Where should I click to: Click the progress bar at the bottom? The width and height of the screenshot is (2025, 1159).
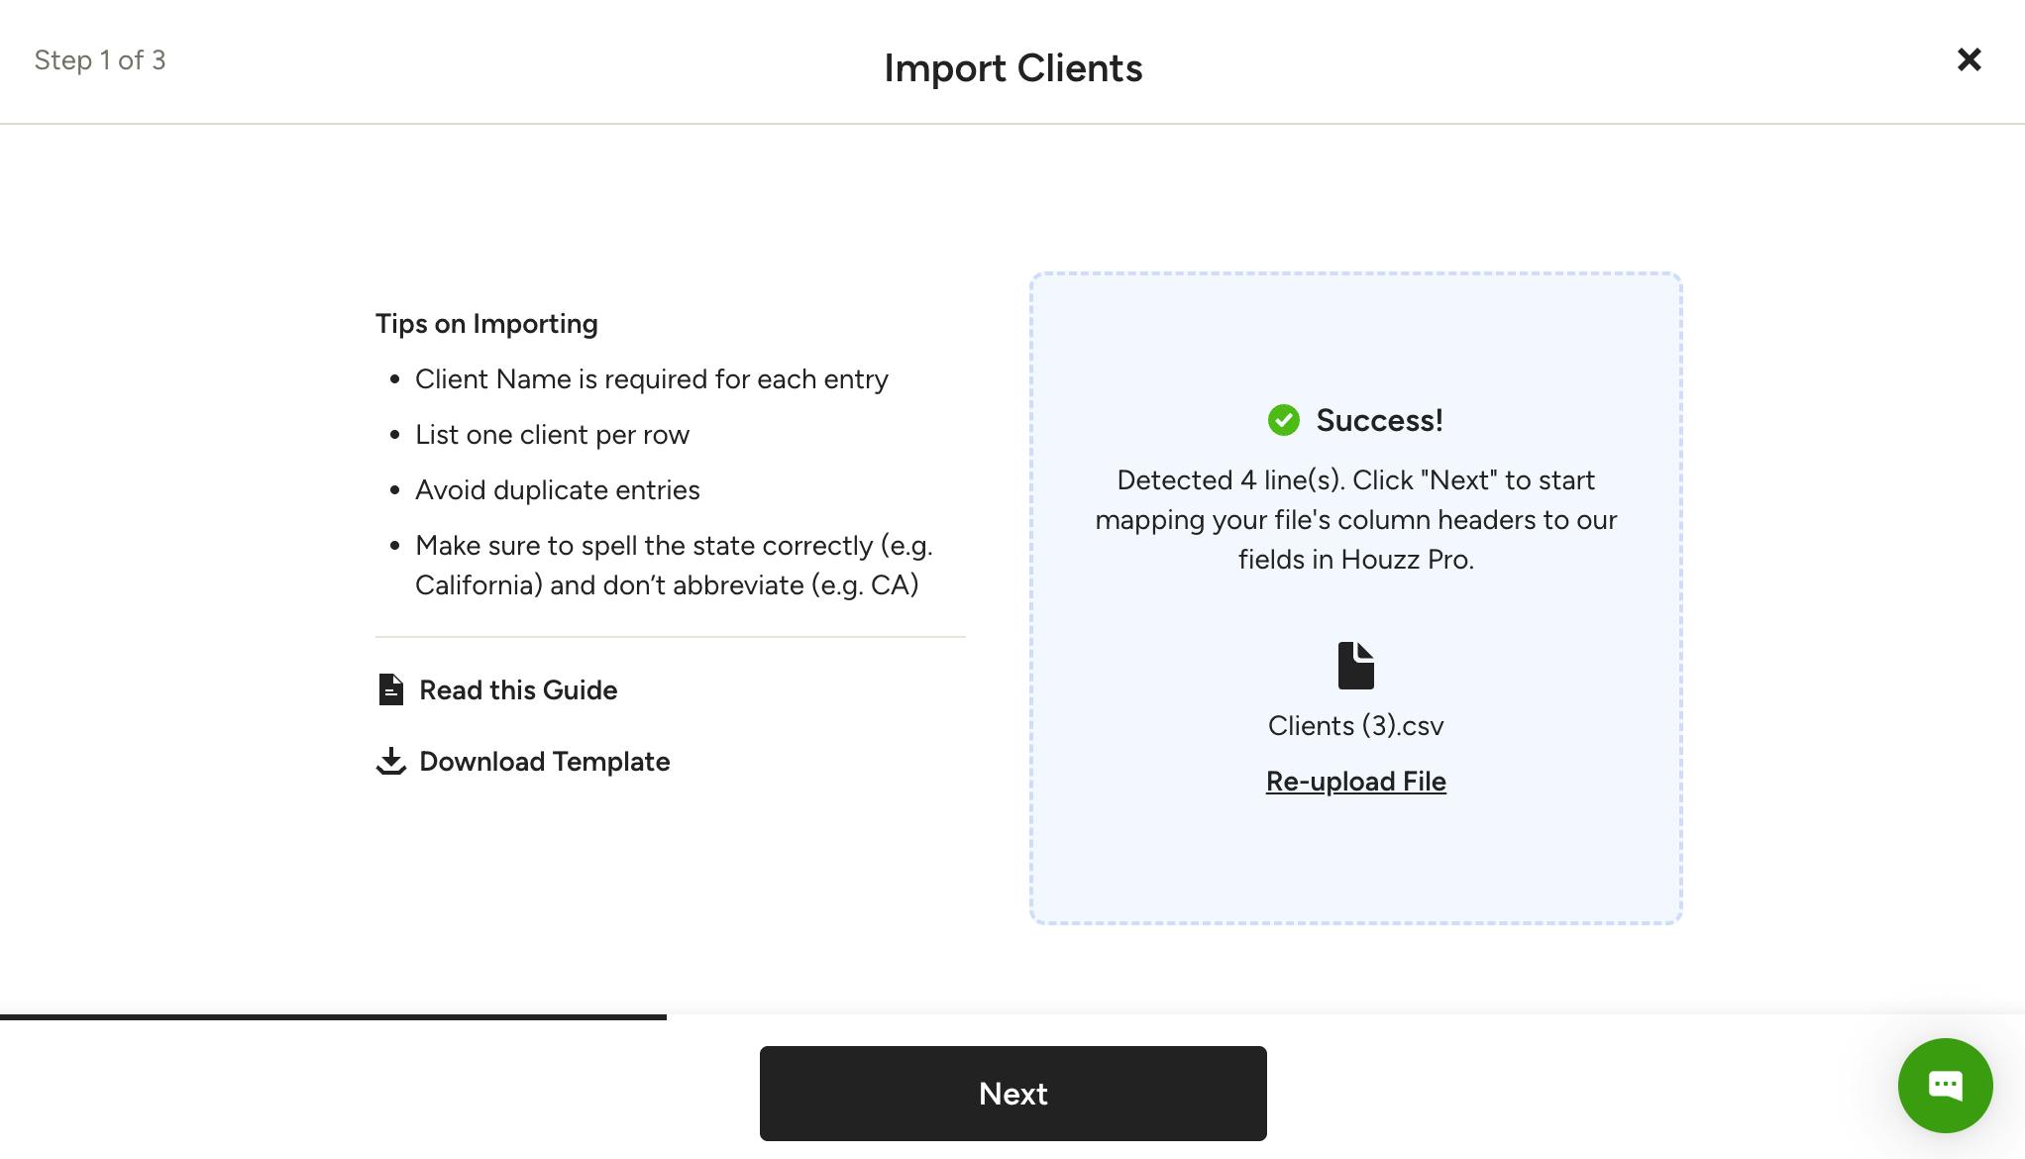click(x=333, y=1016)
